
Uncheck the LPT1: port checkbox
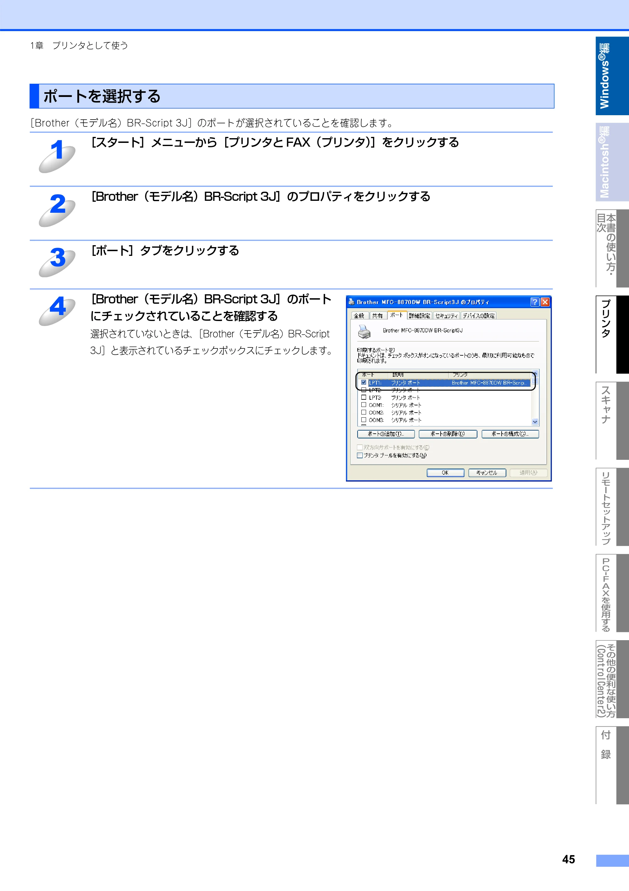click(364, 382)
